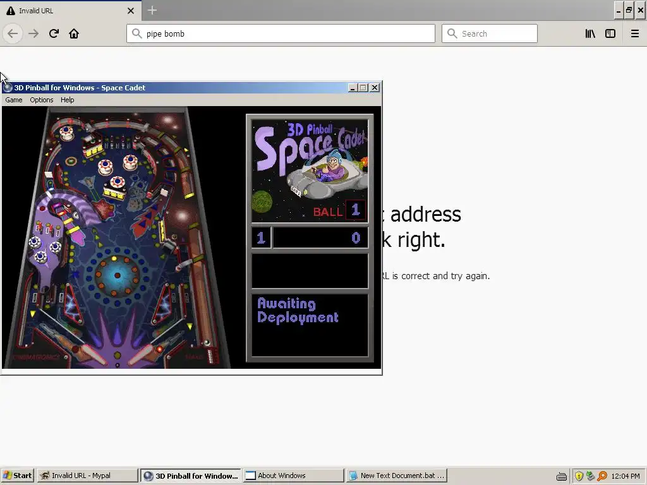Click the browser Search input field
Image resolution: width=647 pixels, height=485 pixels.
tap(490, 33)
